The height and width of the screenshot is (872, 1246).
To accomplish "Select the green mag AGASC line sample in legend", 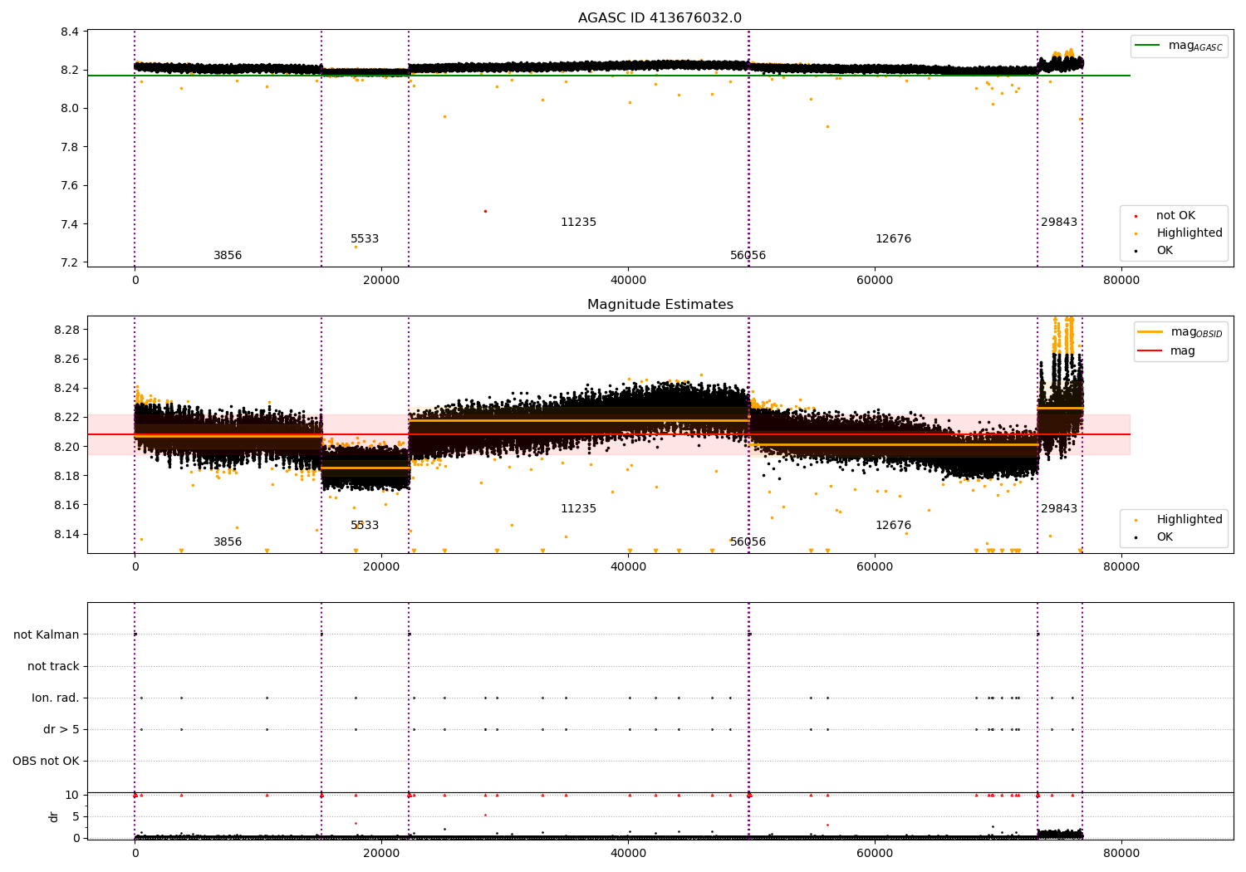I will coord(1149,46).
